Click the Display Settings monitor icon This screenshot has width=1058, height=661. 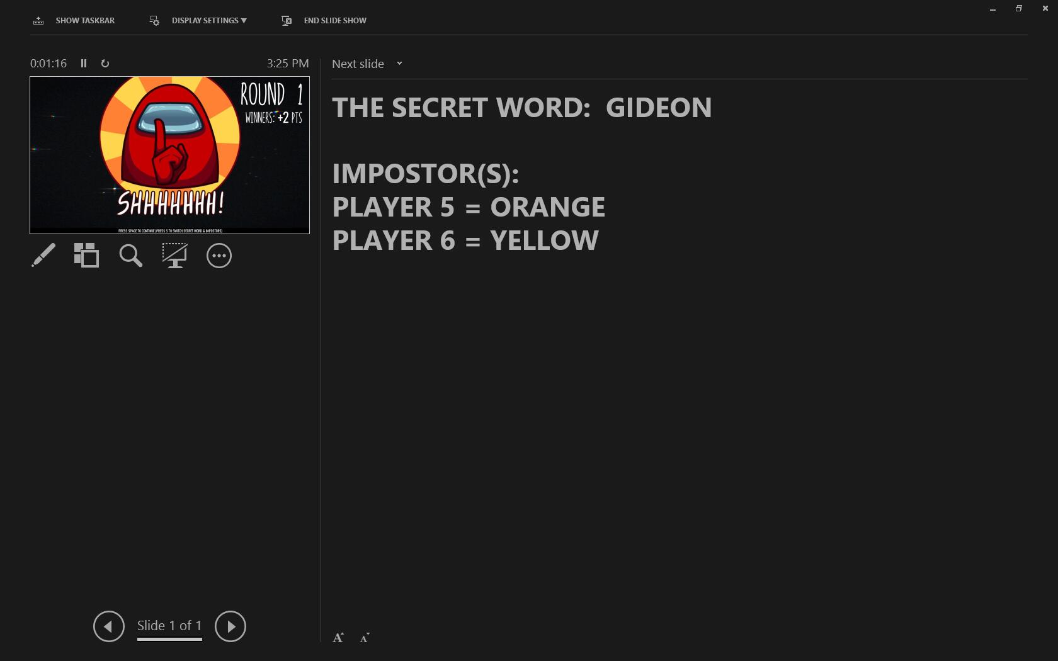pos(154,21)
